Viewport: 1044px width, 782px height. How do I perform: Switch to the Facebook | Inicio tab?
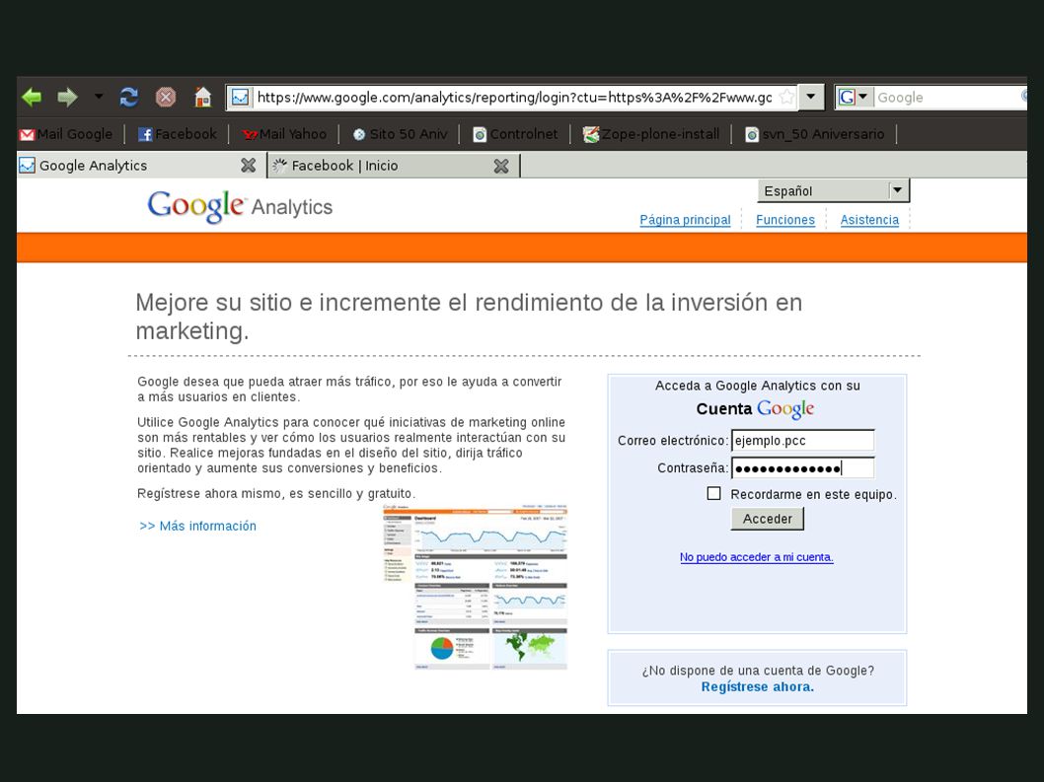pos(393,165)
